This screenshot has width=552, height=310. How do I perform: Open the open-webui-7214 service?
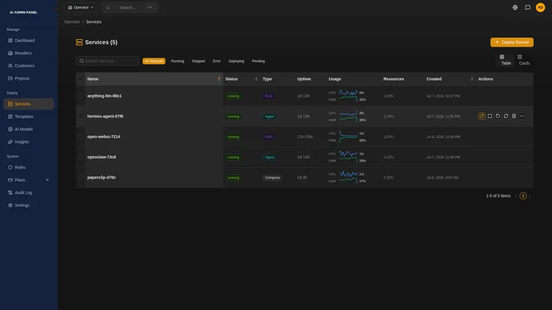103,137
